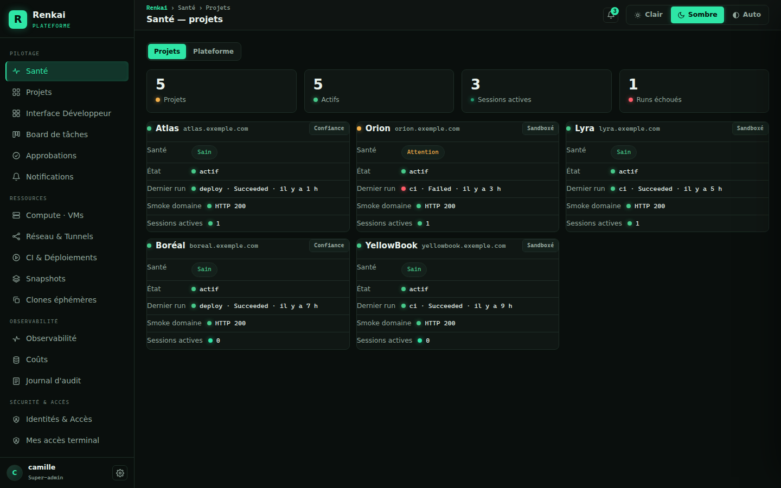Click the Renkai breadcrumb link

157,8
